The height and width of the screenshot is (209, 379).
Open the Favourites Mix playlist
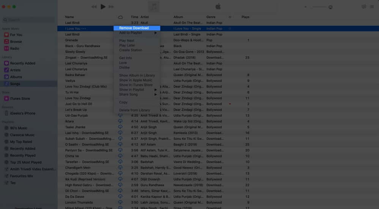21,176
